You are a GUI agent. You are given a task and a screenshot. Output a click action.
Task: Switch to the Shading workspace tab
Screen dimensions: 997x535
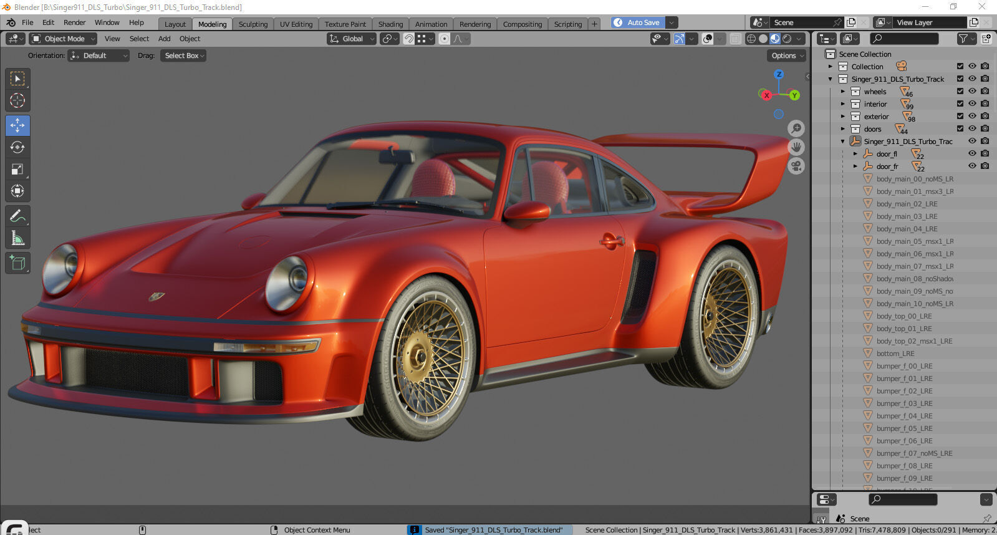390,24
